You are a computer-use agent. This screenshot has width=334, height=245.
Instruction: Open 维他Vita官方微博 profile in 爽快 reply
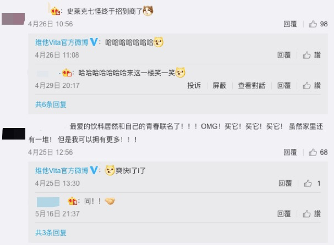[62, 170]
